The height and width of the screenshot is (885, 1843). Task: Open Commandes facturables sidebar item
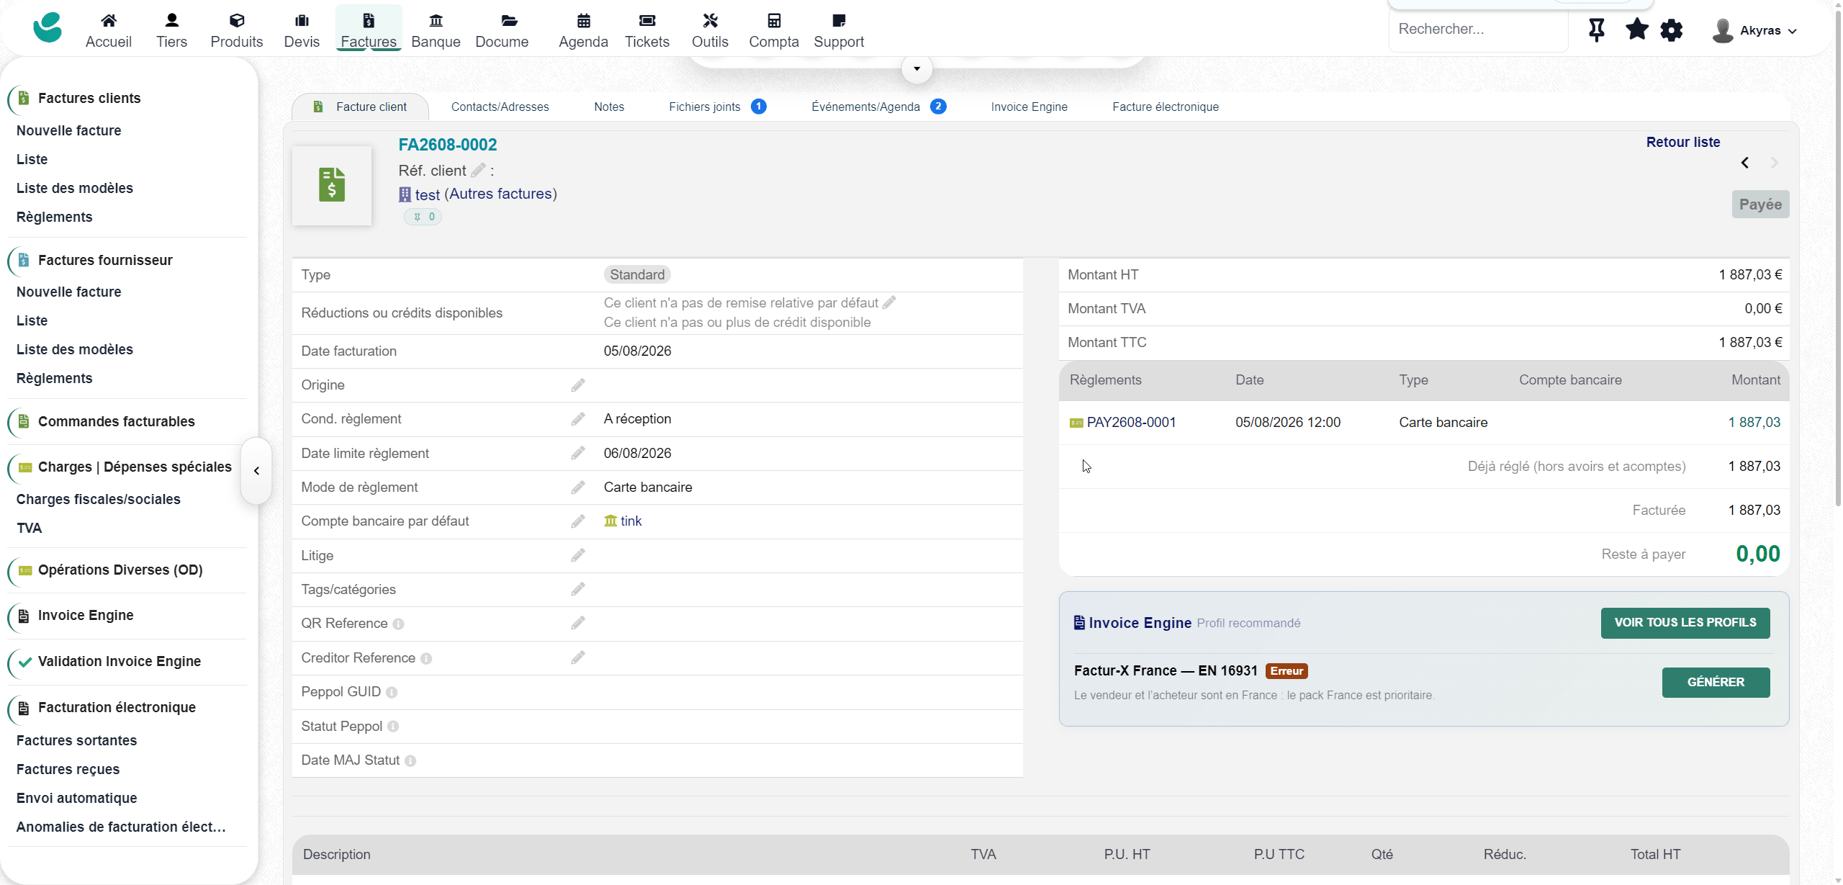point(116,421)
